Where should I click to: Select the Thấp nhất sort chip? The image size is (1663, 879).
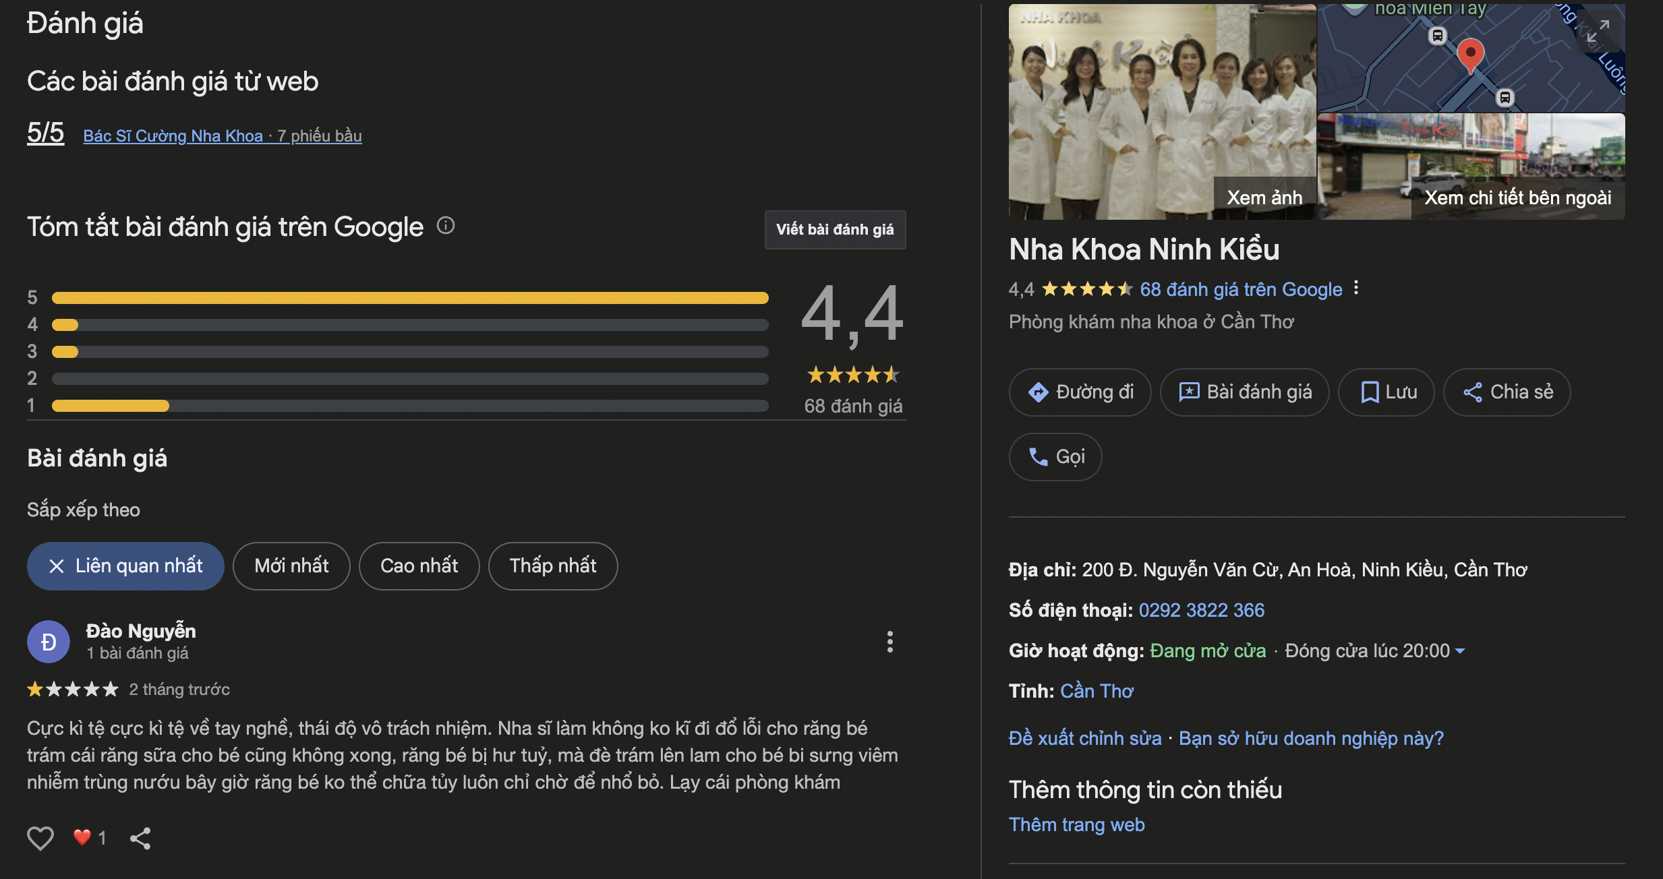click(552, 566)
